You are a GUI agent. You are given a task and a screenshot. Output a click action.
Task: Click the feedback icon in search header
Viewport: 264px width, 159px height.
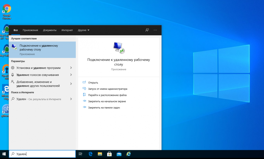click(147, 30)
